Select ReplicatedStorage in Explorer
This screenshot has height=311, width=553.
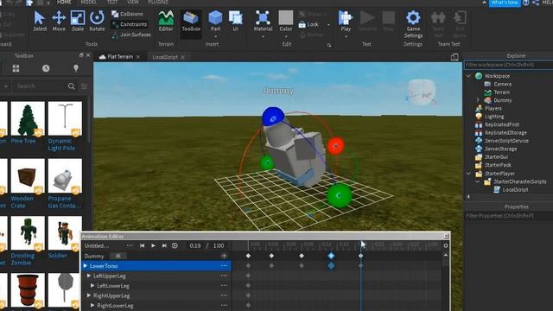505,132
